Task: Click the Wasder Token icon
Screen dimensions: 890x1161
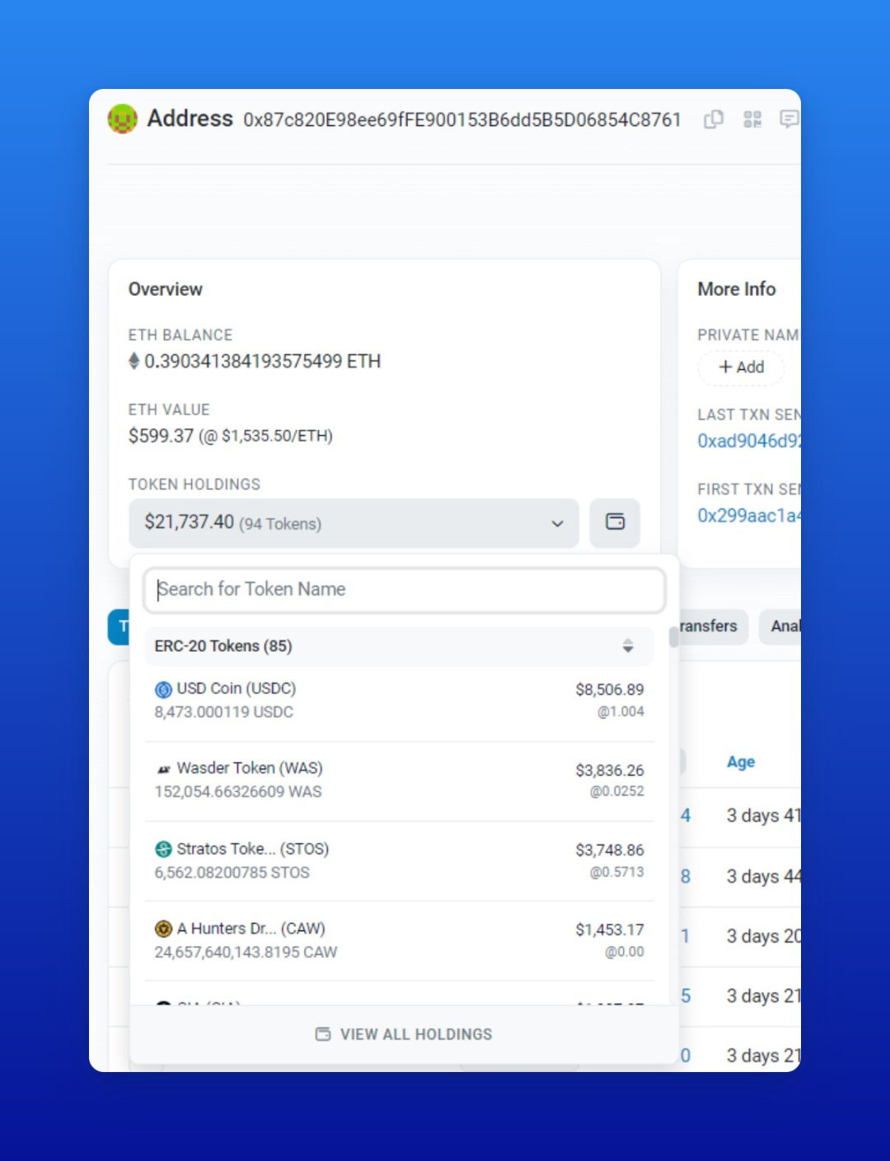Action: (x=163, y=769)
